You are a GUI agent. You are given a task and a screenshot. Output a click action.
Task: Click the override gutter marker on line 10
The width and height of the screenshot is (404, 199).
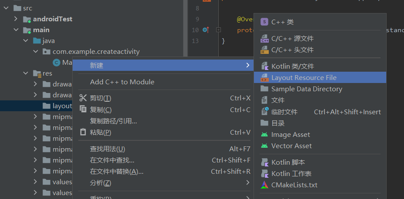point(206,30)
